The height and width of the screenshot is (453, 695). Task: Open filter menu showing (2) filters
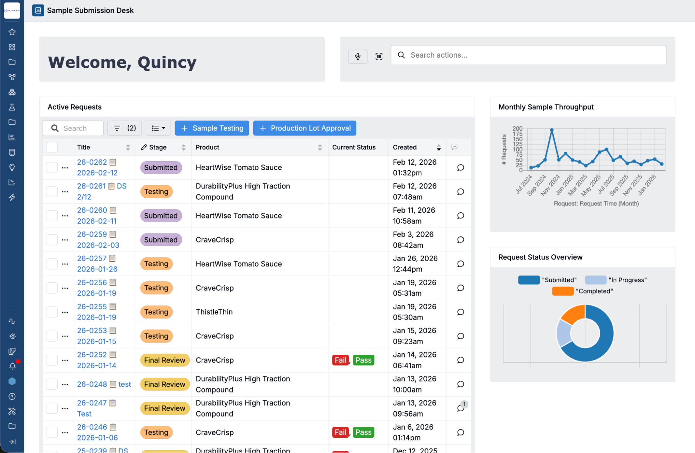click(124, 128)
